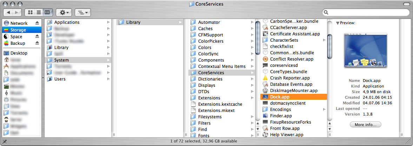Expand the DTDs folder arrow
This screenshot has height=146, width=413.
coord(252,92)
